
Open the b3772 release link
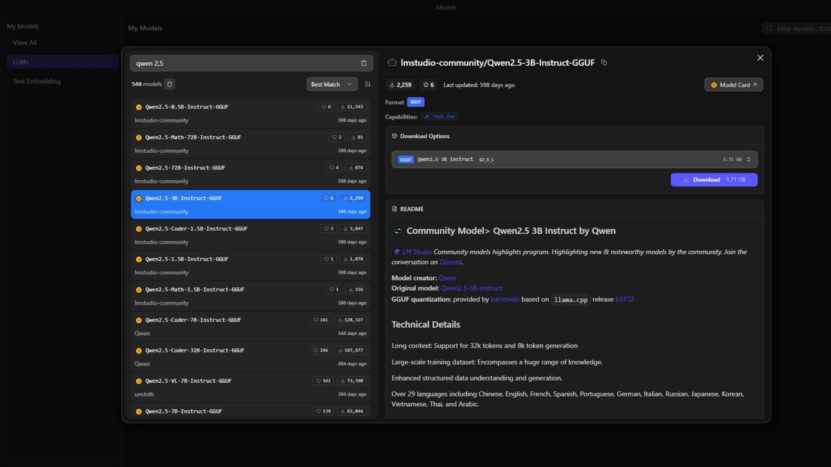pos(624,299)
